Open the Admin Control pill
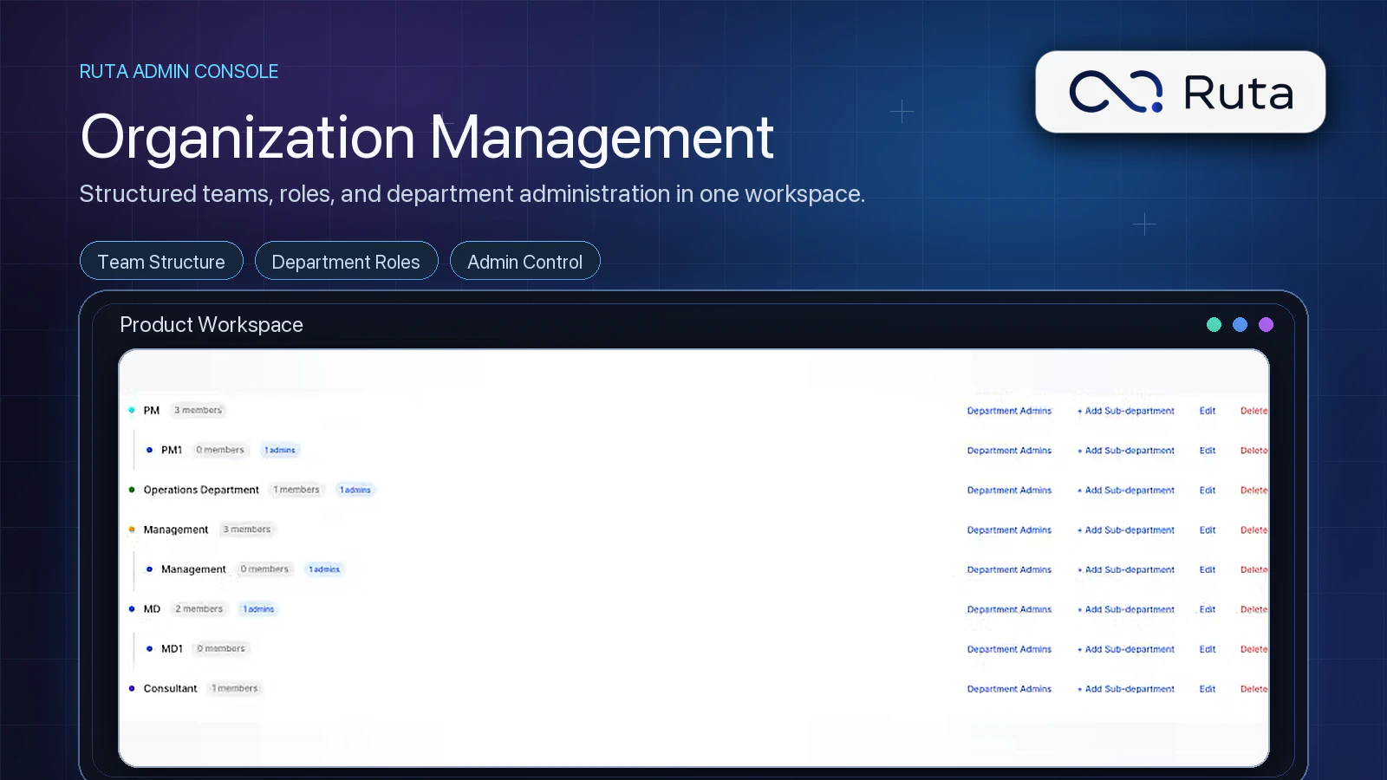Screen dimensions: 1387x780 click(x=524, y=261)
